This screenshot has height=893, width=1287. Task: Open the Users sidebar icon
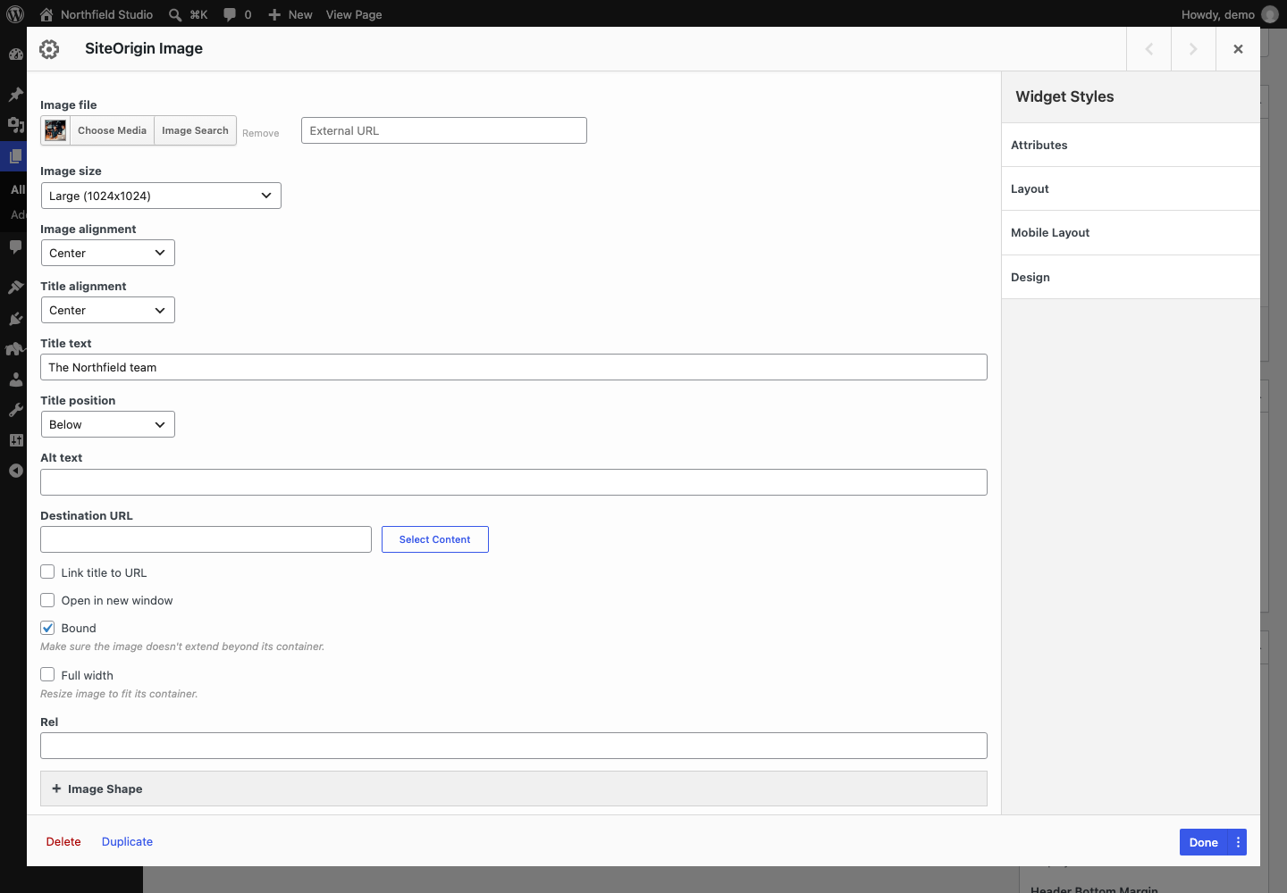pyautogui.click(x=15, y=380)
